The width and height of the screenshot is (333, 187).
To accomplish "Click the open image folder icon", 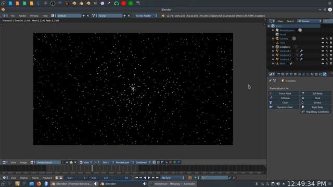I will pos(71,163).
